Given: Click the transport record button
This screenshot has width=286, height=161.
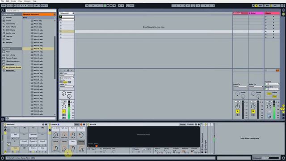Looking at the screenshot, I should [x=111, y=6].
